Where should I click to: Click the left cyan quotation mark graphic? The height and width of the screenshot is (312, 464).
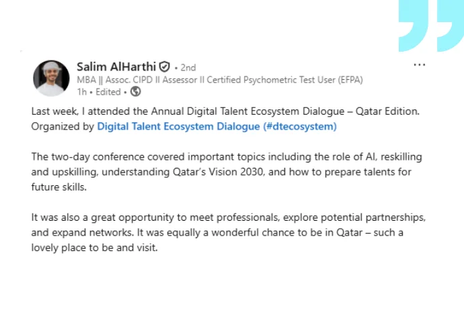(x=416, y=25)
